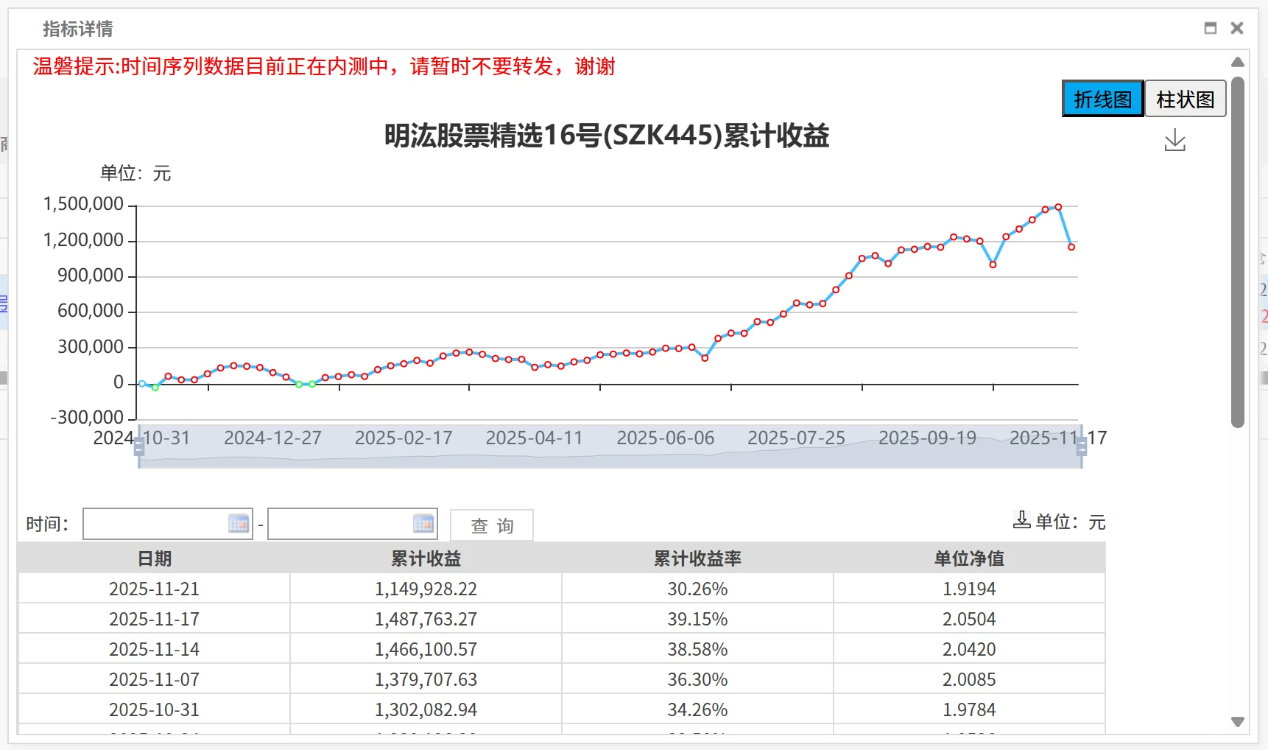Switch the chart to 柱状图 bar chart view

1185,98
